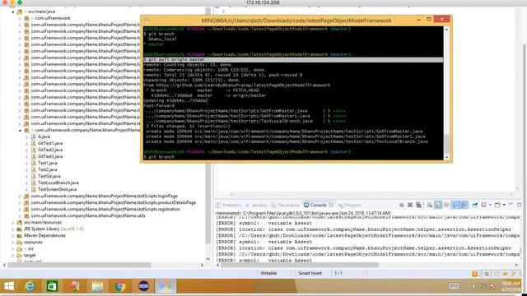The height and width of the screenshot is (296, 527).
Task: Click the Writable status bar field
Action: [x=268, y=273]
